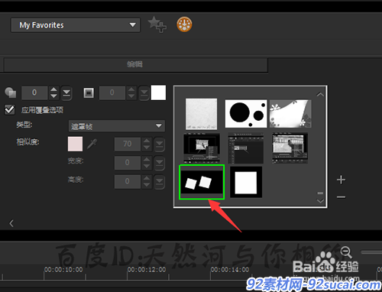The image size is (382, 292).
Task: Collapse panel with the left chevron arrow
Action: click(11, 223)
